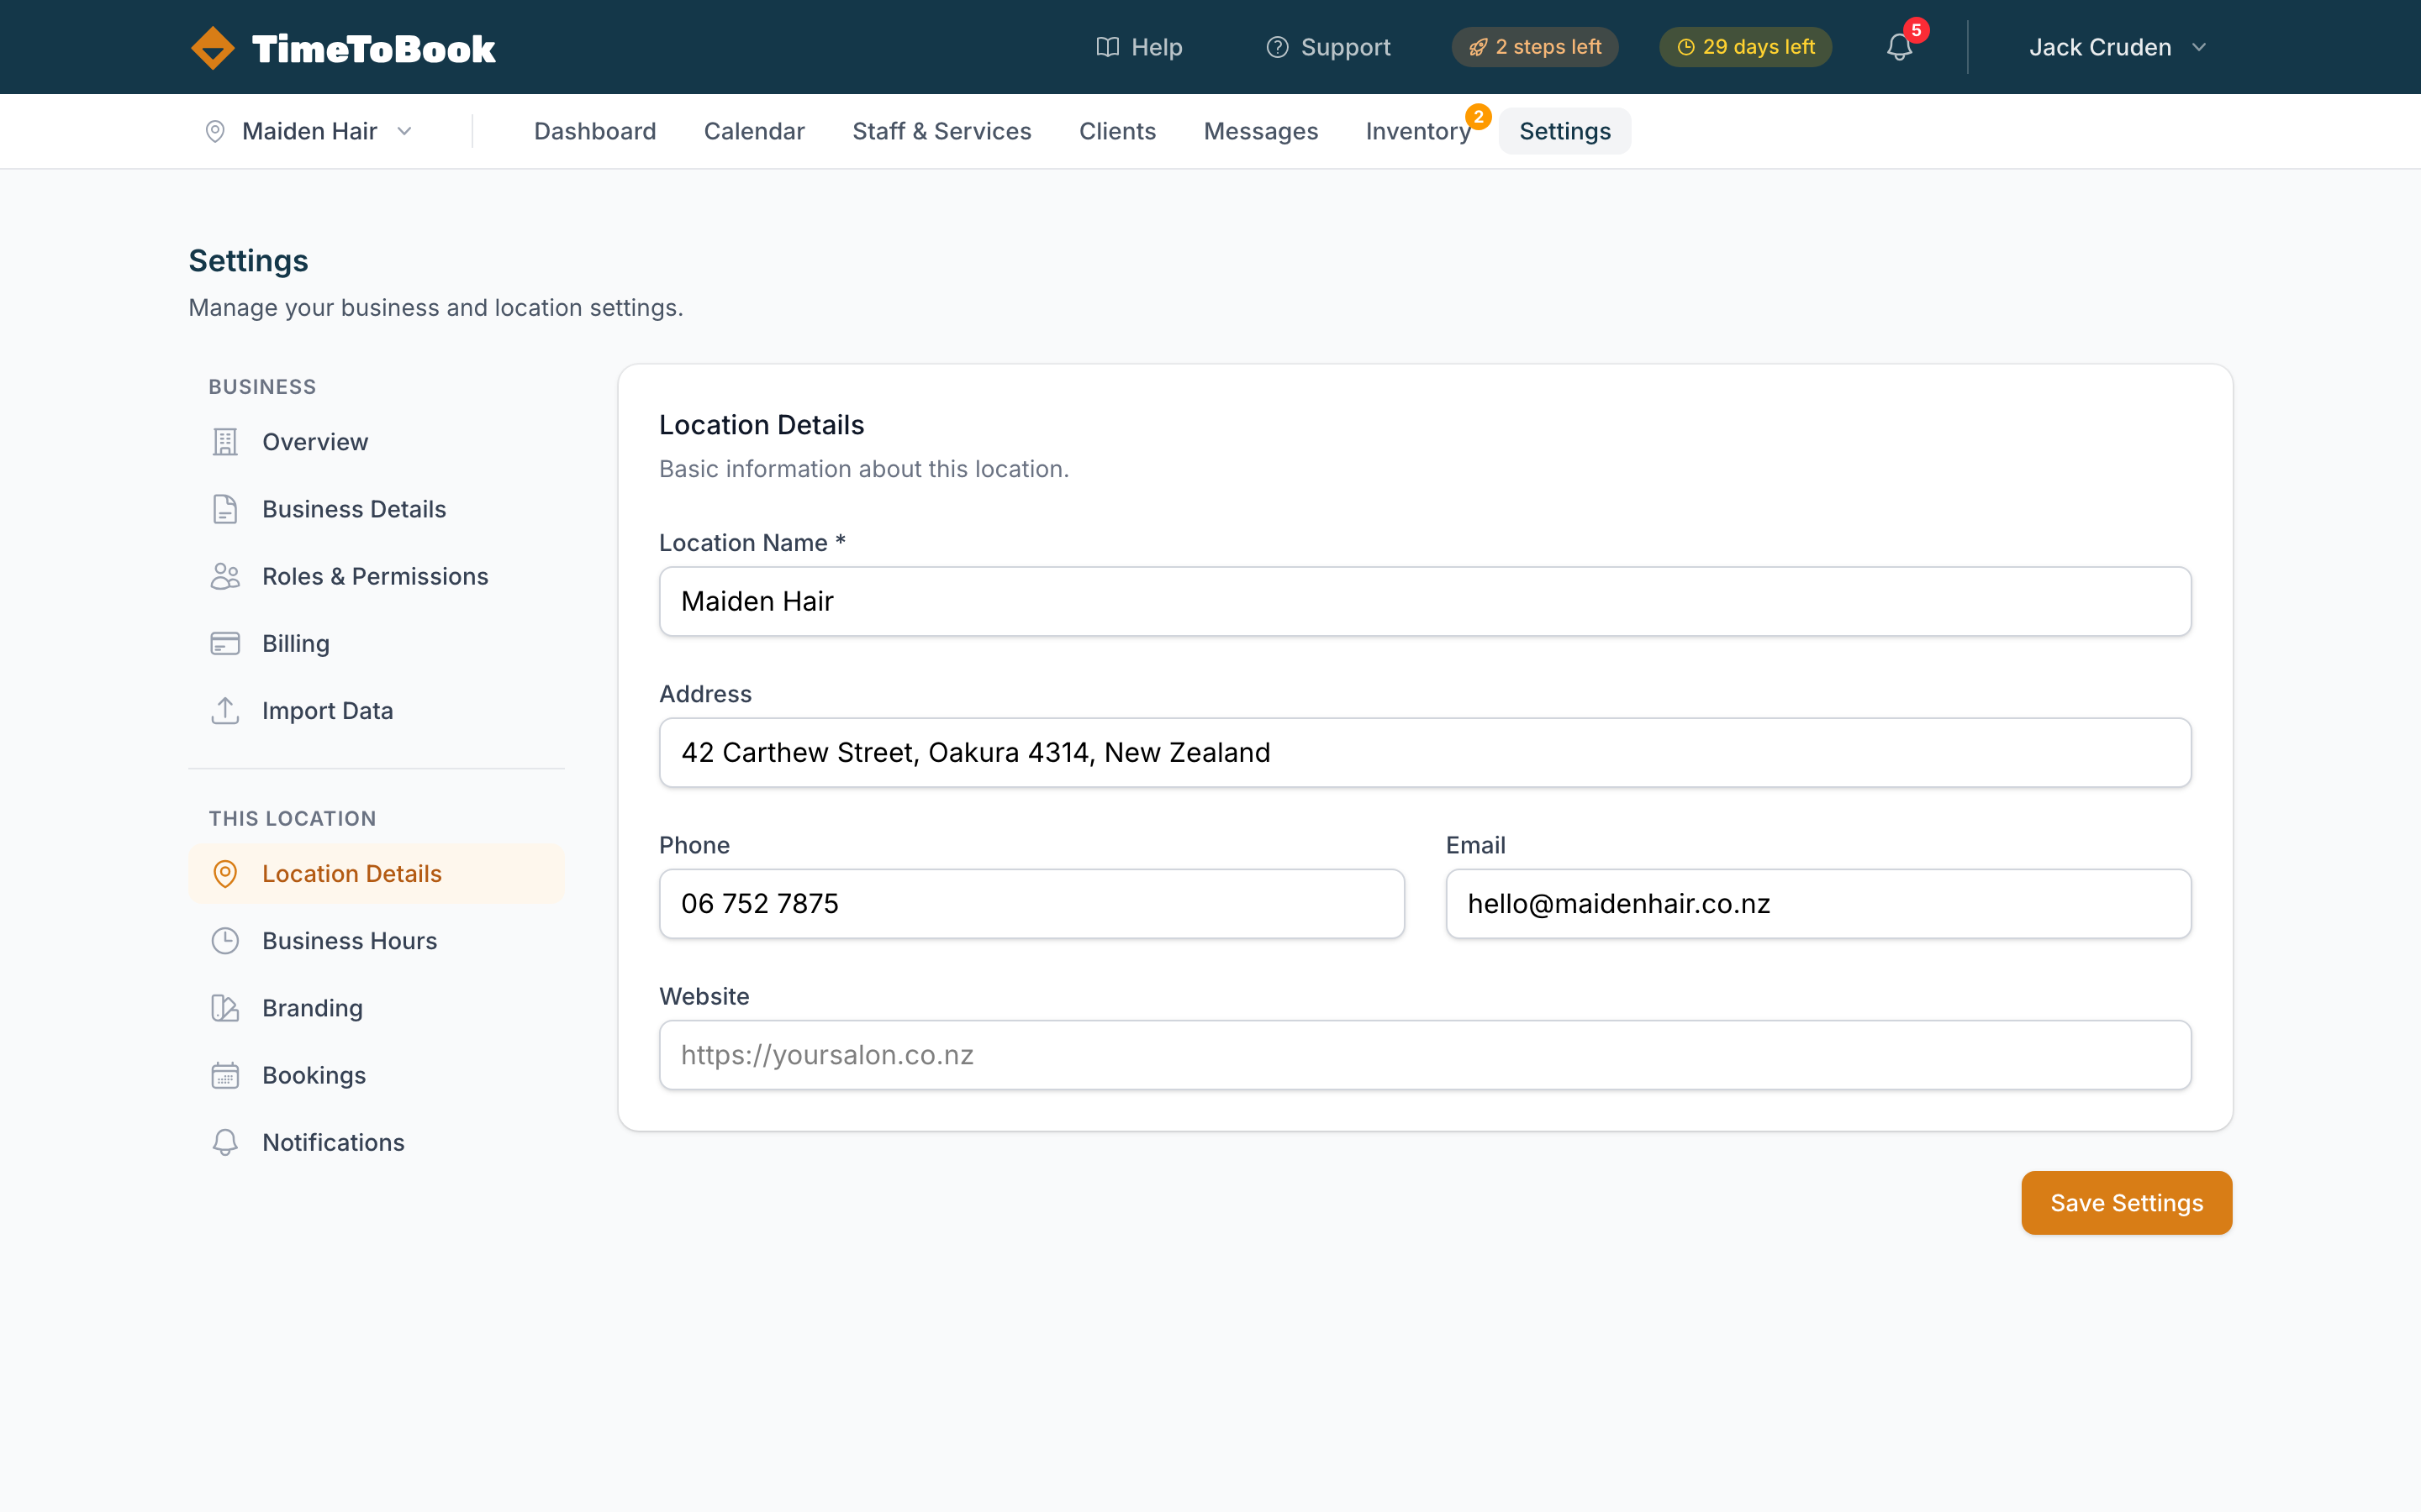
Task: Select the Billing card icon
Action: pyautogui.click(x=224, y=643)
